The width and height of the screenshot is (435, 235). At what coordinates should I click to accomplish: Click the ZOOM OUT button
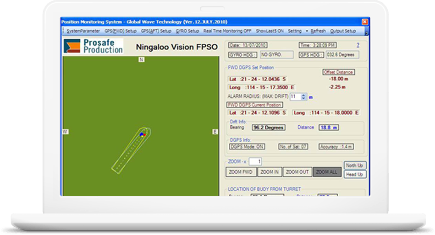tap(297, 172)
